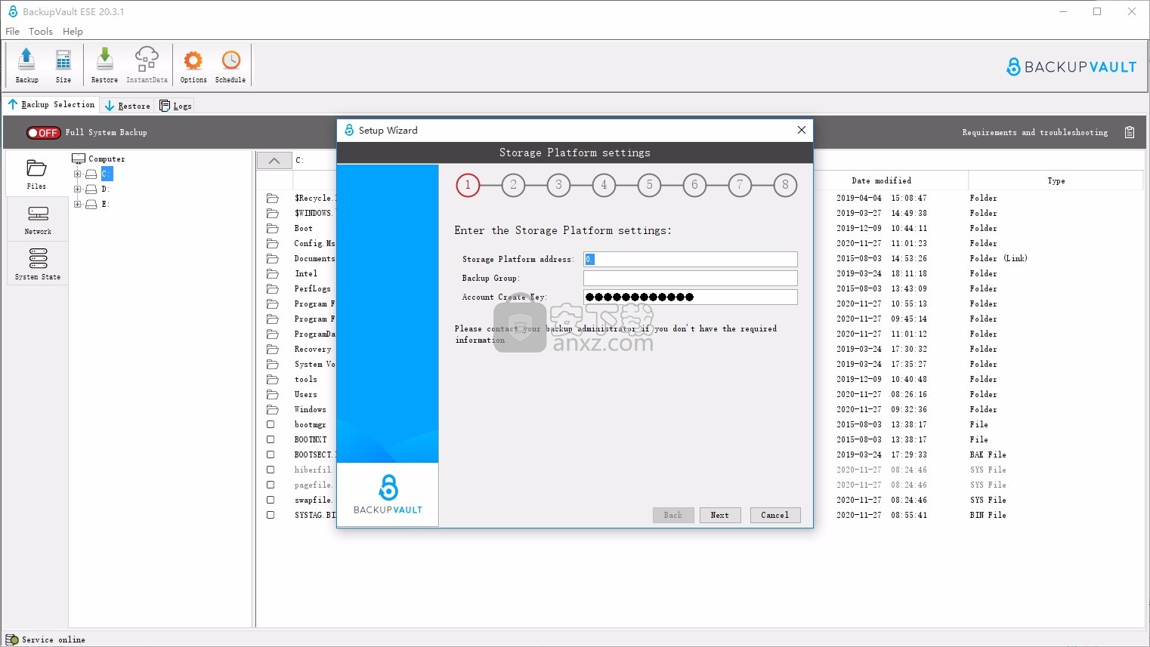Open the Schedule clock icon
This screenshot has width=1150, height=647.
click(x=230, y=65)
